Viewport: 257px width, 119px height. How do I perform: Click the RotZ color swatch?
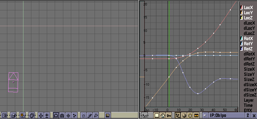[x=241, y=49]
